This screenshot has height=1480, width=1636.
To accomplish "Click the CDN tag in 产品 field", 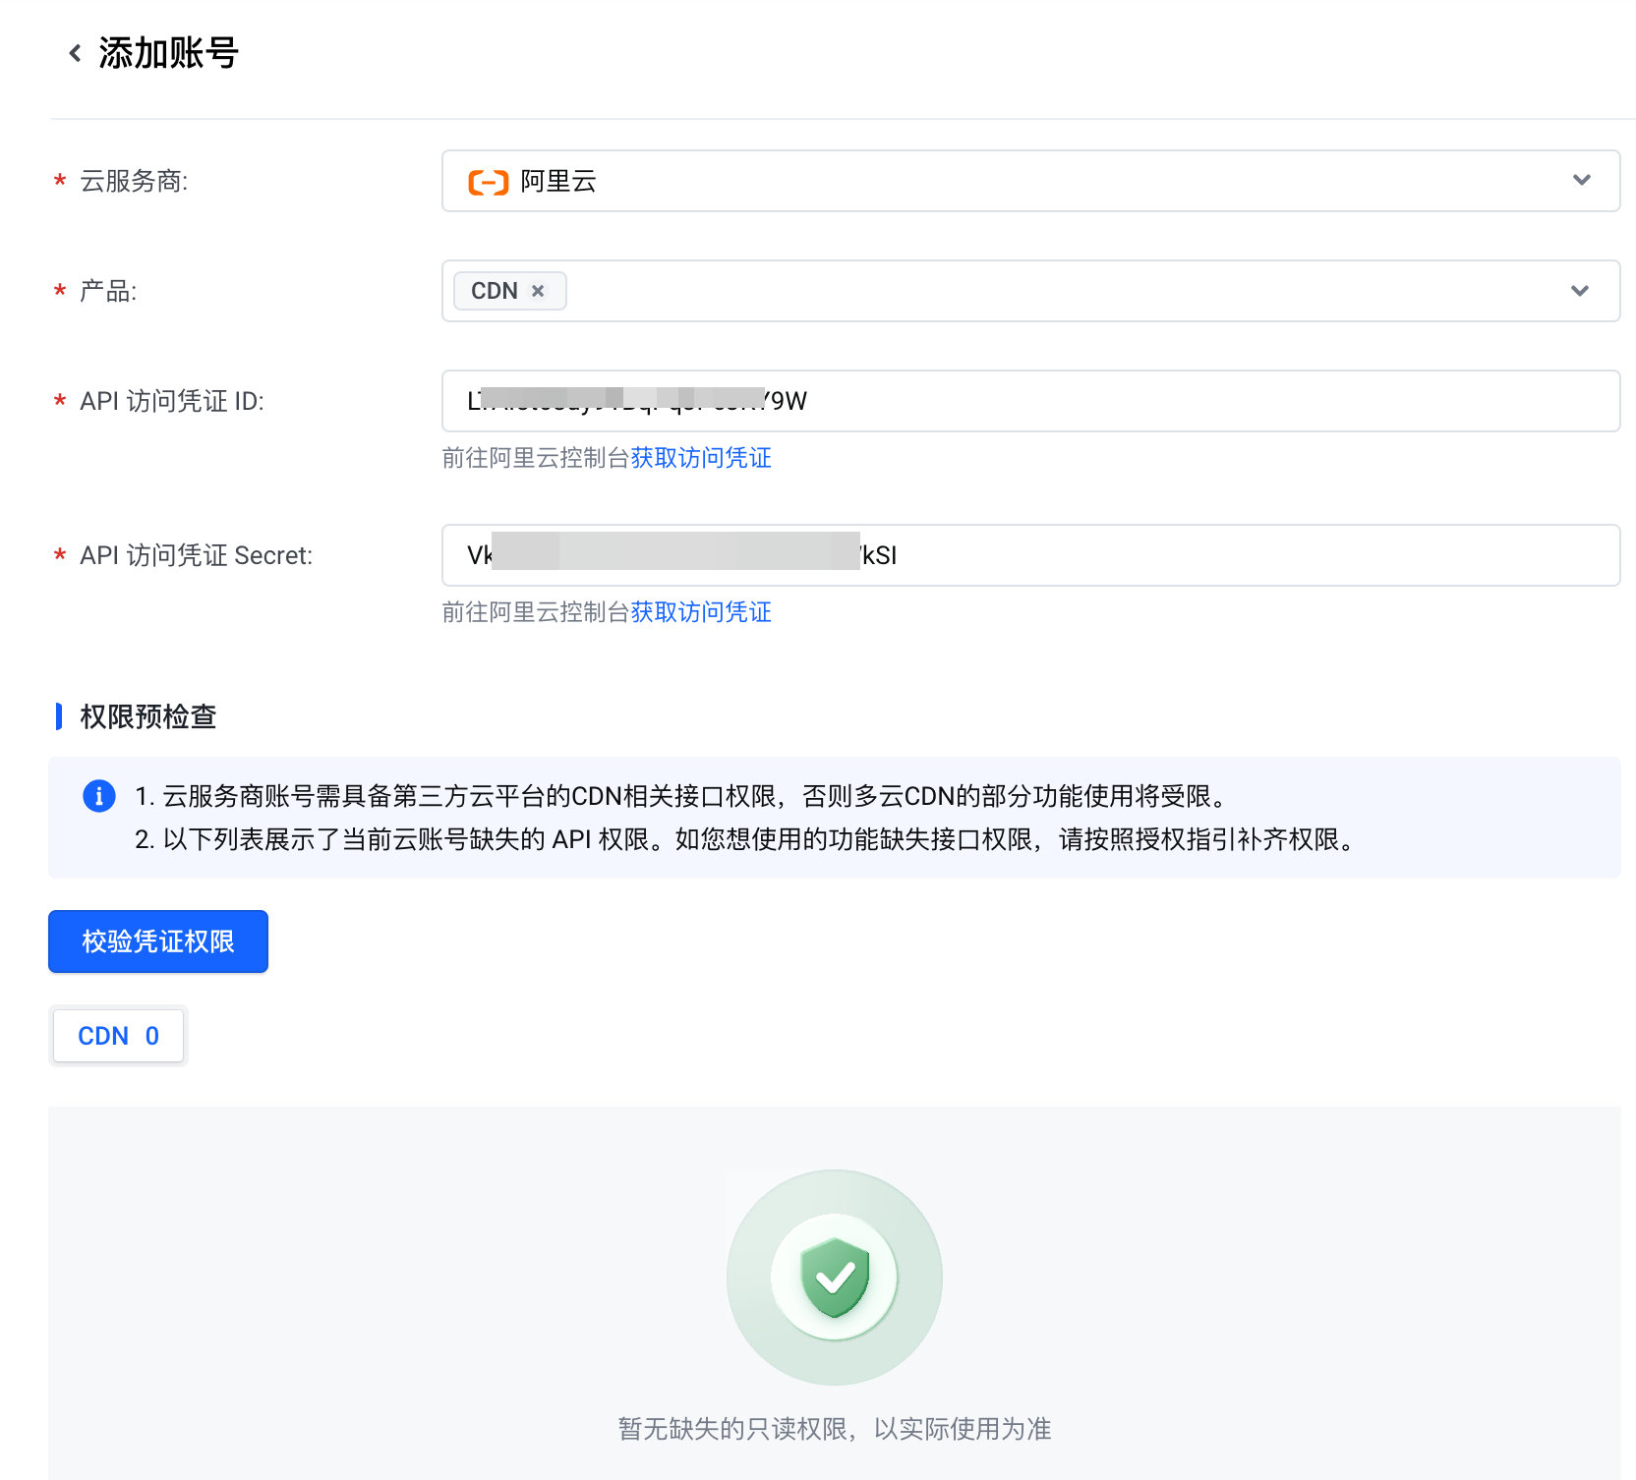I will tap(495, 291).
